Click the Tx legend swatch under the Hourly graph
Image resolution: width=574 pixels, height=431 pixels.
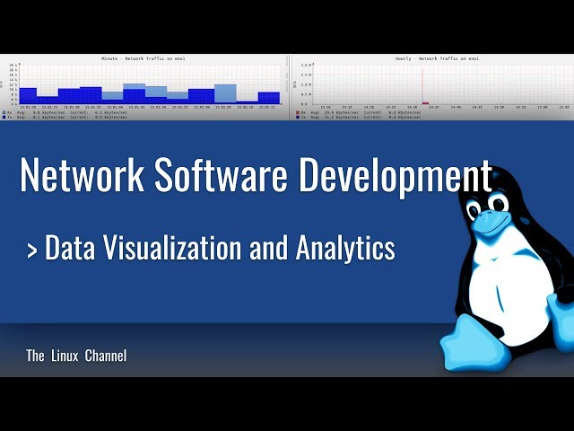click(x=298, y=118)
